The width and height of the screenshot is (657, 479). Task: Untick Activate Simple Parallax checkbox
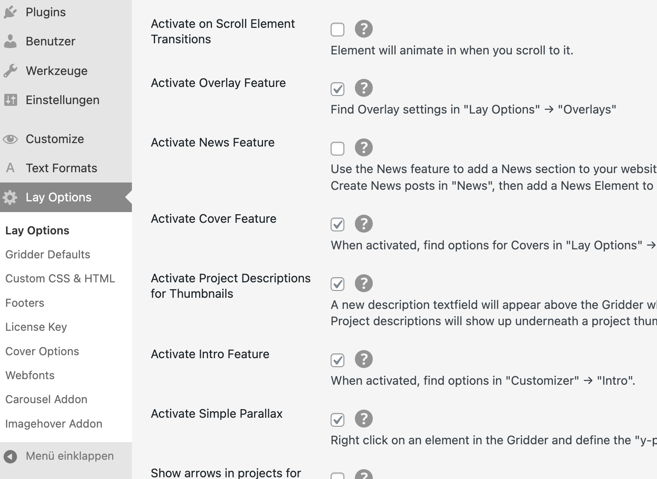pyautogui.click(x=337, y=420)
